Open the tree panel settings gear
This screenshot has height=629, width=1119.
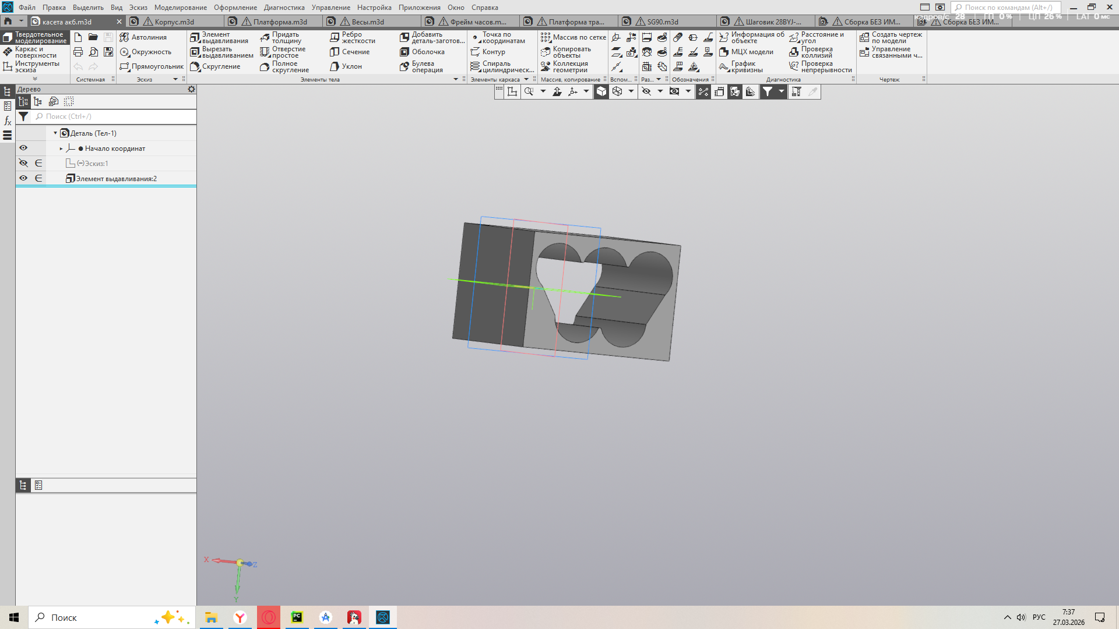(x=191, y=89)
